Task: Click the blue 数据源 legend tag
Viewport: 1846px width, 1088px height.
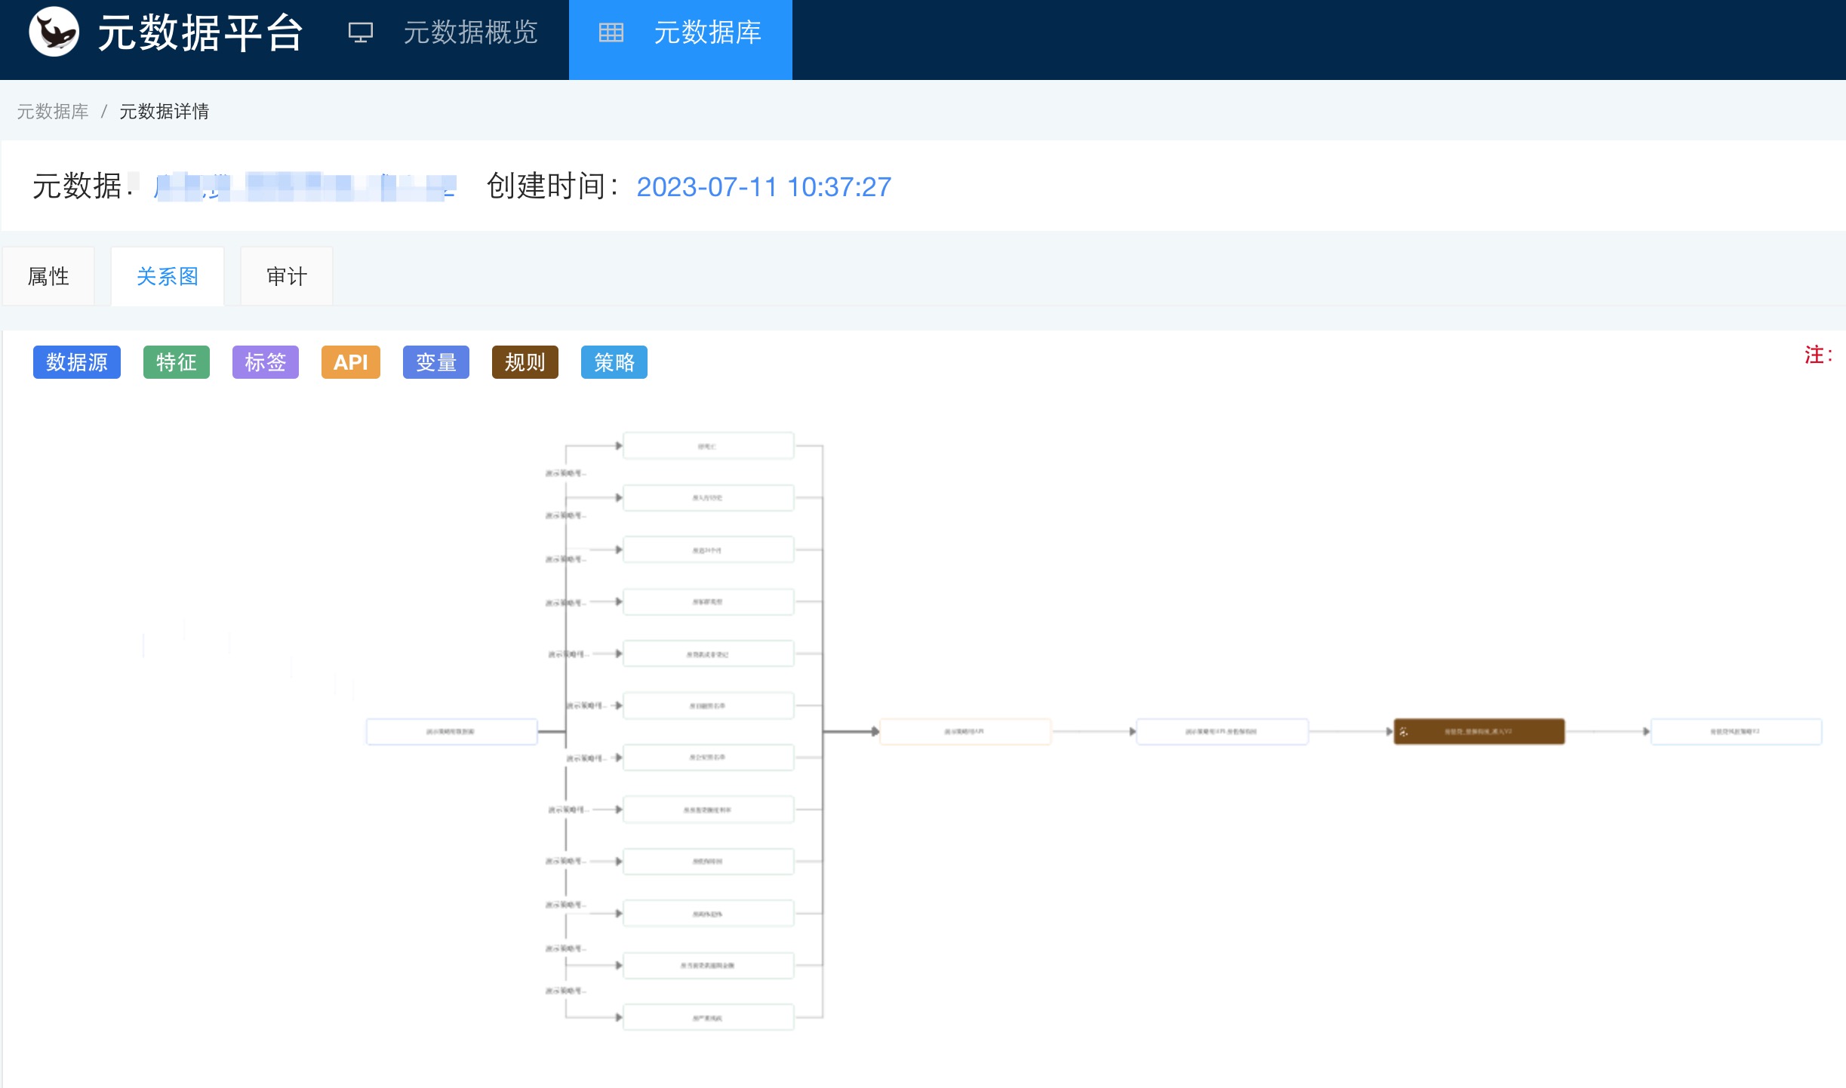Action: point(77,362)
